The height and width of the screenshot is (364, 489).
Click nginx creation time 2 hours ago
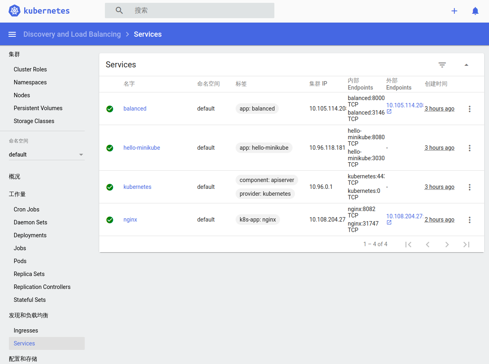pos(439,220)
